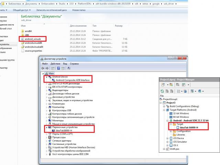Image resolution: width=220 pixels, height=165 pixels.
Task: Expand Контроллеры USB node
Action: pyautogui.click(x=46, y=111)
